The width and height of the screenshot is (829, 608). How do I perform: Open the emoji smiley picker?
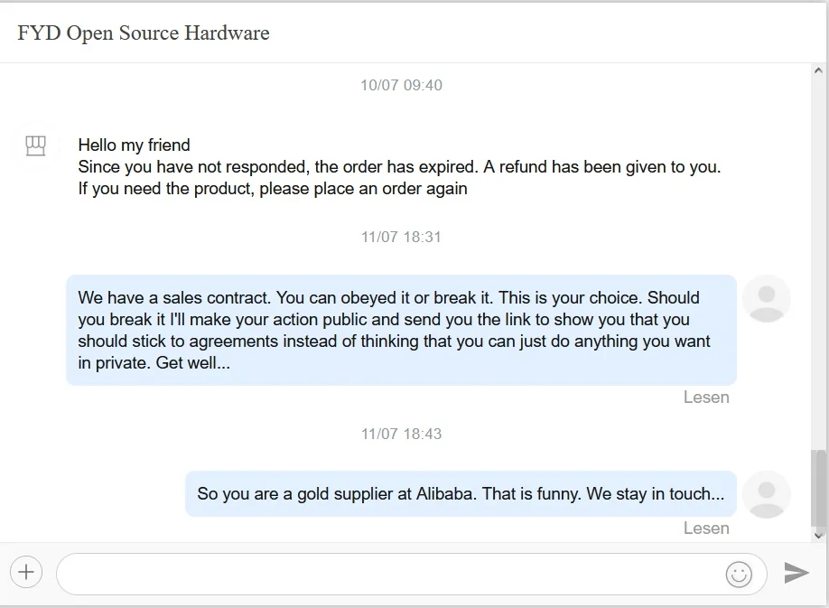(739, 574)
